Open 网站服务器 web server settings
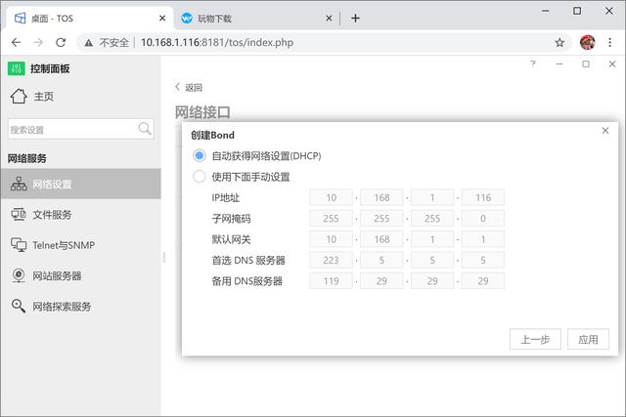 pyautogui.click(x=57, y=276)
